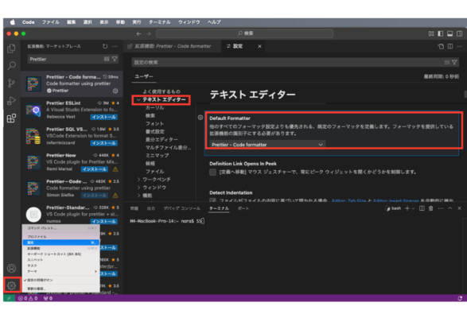Open the Apple menu

[x=13, y=22]
